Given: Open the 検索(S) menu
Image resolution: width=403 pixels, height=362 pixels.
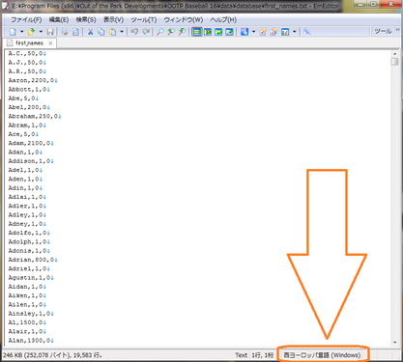Looking at the screenshot, I should [x=86, y=20].
